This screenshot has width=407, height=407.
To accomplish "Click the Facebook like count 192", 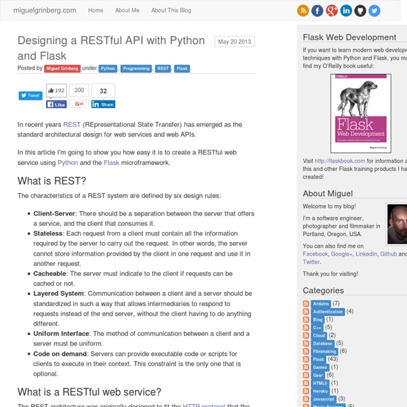I will (x=56, y=91).
